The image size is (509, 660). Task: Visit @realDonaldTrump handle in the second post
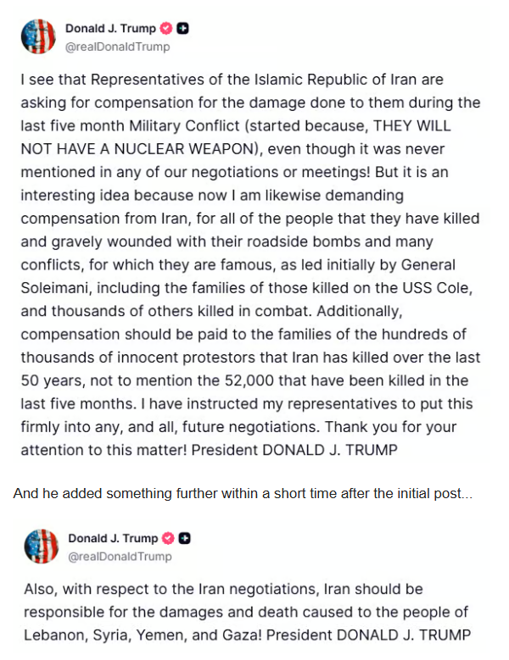[120, 557]
